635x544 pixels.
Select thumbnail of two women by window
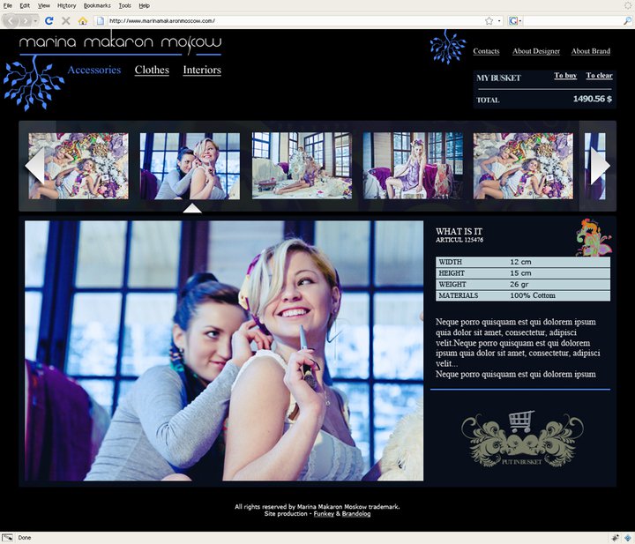point(190,166)
